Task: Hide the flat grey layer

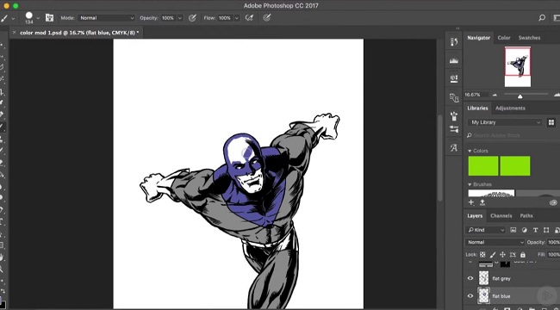Action: pos(470,278)
